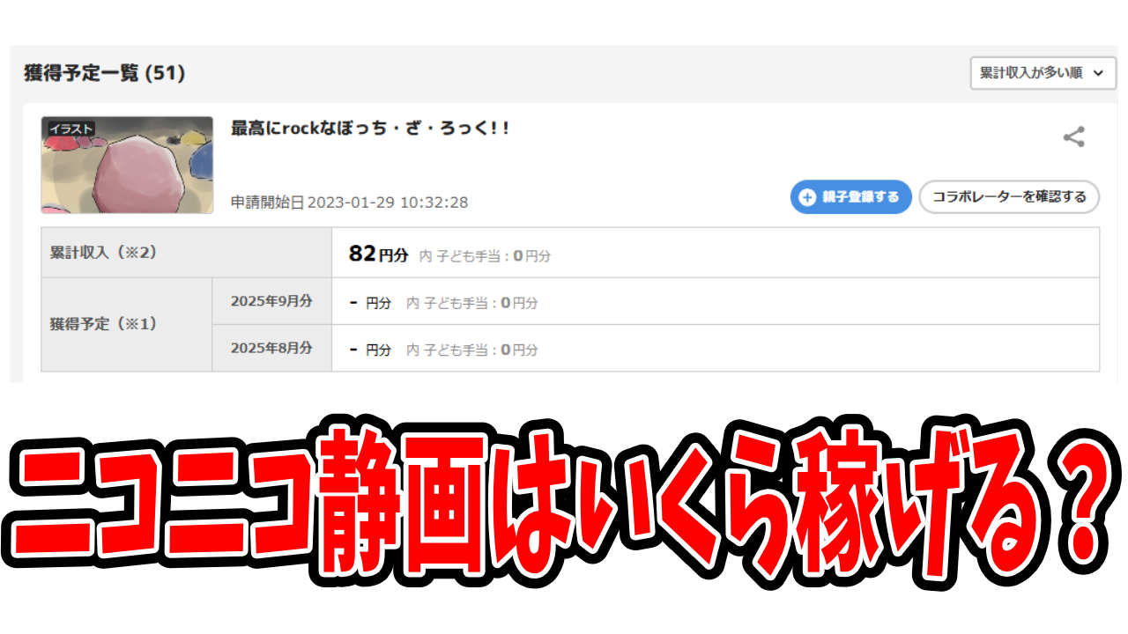Click the pink rock illustration thumbnail
Screen dimensions: 1128x634
(127, 165)
